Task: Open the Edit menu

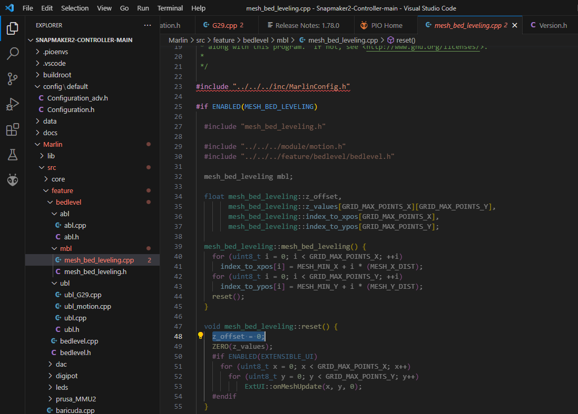Action: (47, 8)
